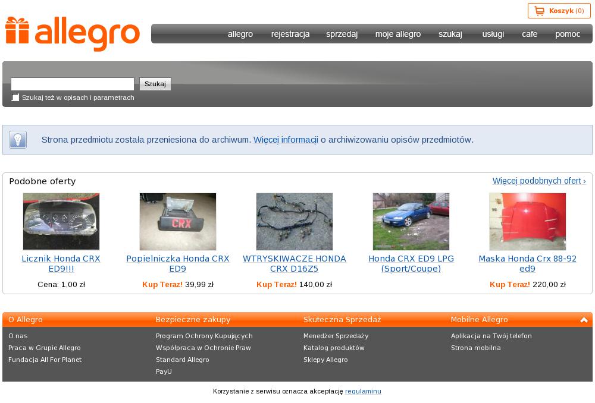The image size is (595, 403).
Task: Click the 'Kup Teraz! 39,99 zł' price
Action: click(x=178, y=284)
